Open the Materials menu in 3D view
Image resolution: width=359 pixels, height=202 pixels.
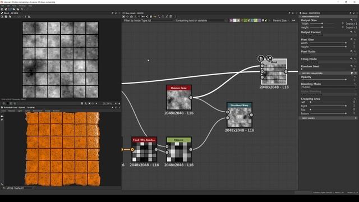click(12, 111)
